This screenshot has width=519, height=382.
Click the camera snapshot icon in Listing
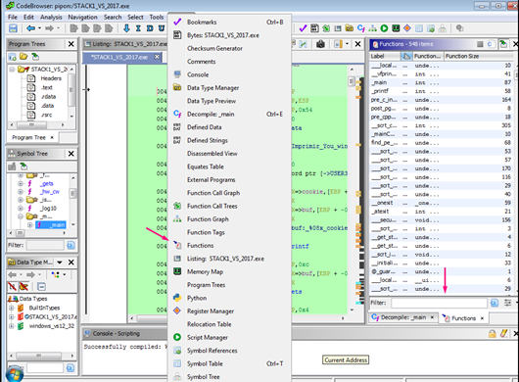pyautogui.click(x=320, y=44)
